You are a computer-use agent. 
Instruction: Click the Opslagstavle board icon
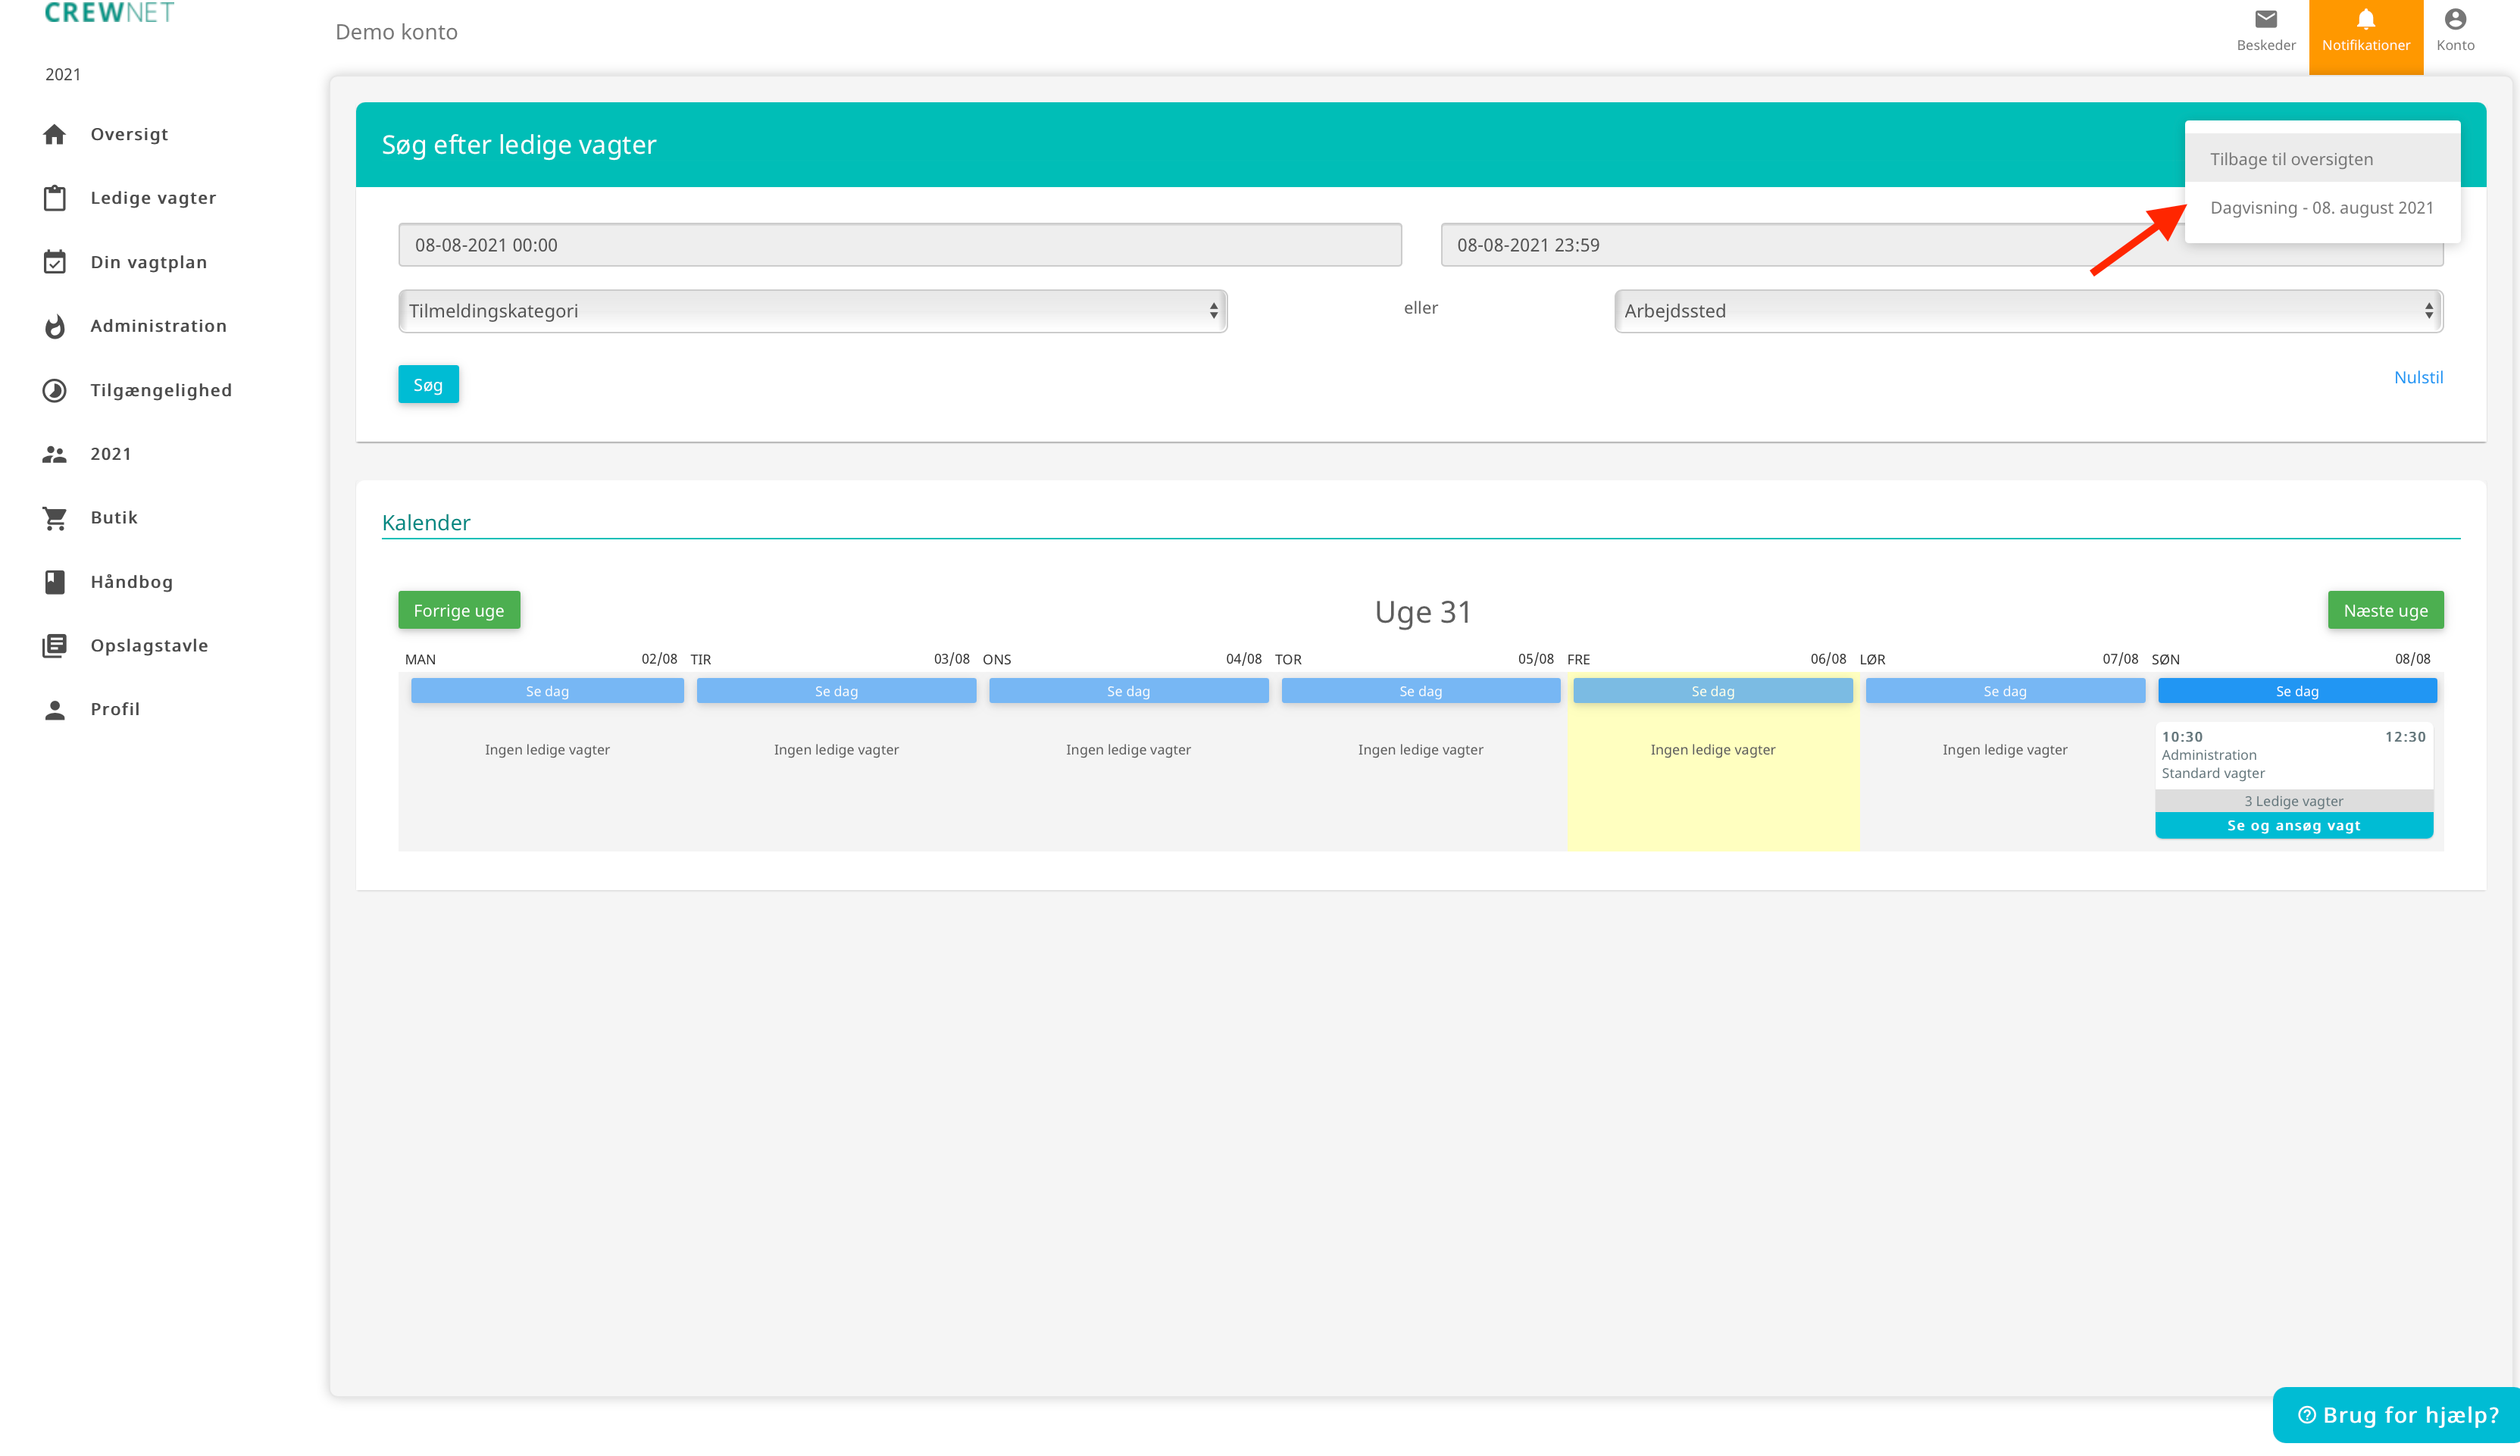coord(55,645)
